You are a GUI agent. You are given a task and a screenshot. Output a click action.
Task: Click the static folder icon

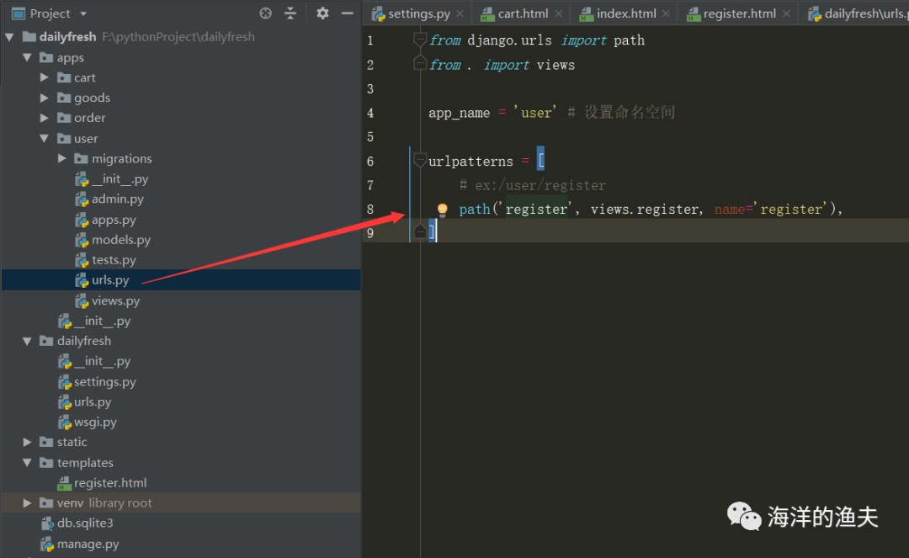(46, 442)
